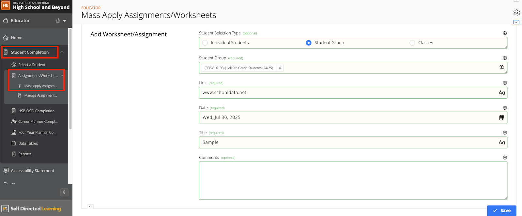
Task: Click the magnifier icon in Student Group field
Action: (x=502, y=68)
